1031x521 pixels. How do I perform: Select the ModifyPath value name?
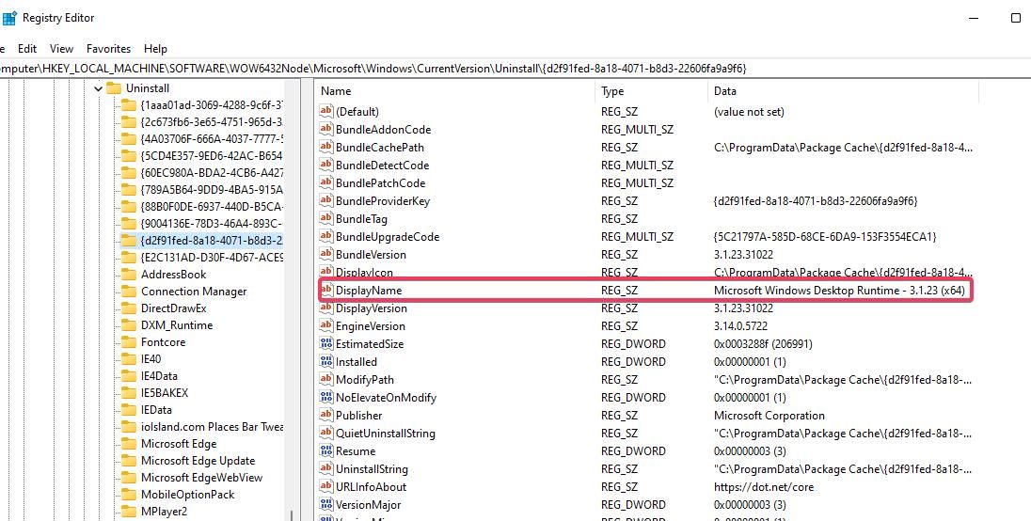365,380
